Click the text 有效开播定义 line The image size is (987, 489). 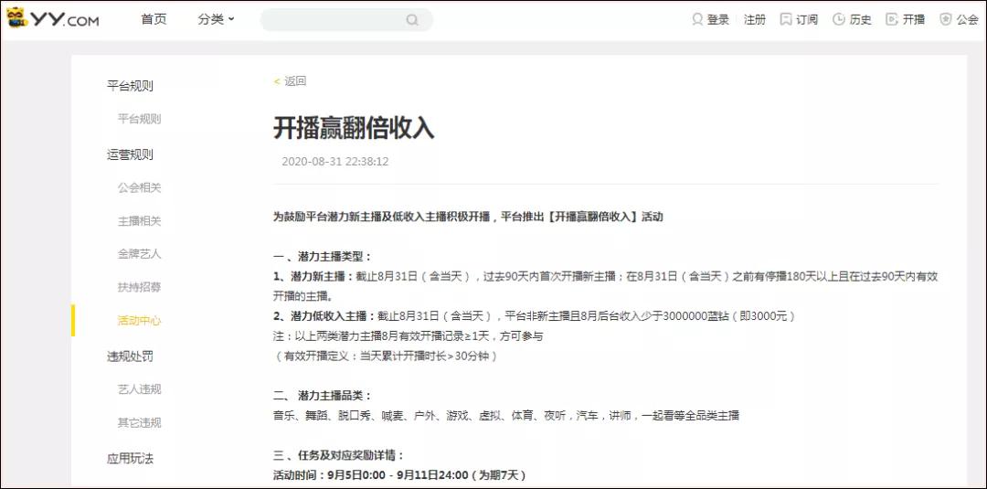386,356
